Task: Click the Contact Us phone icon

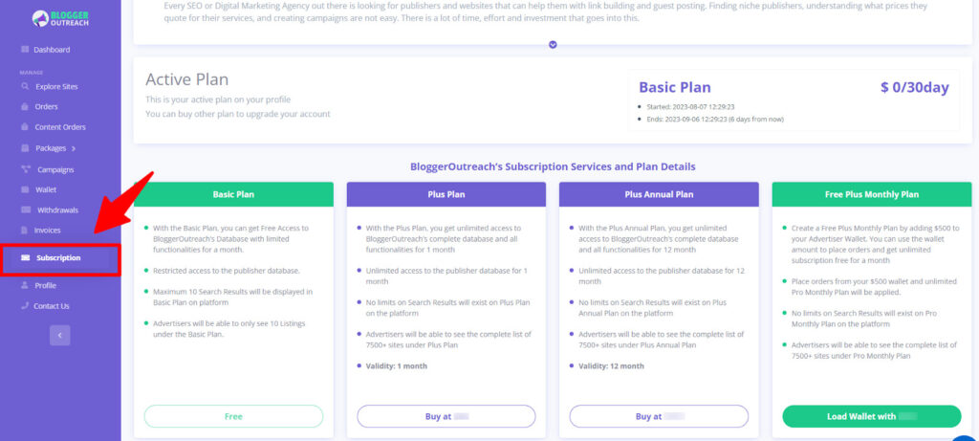Action: click(25, 306)
